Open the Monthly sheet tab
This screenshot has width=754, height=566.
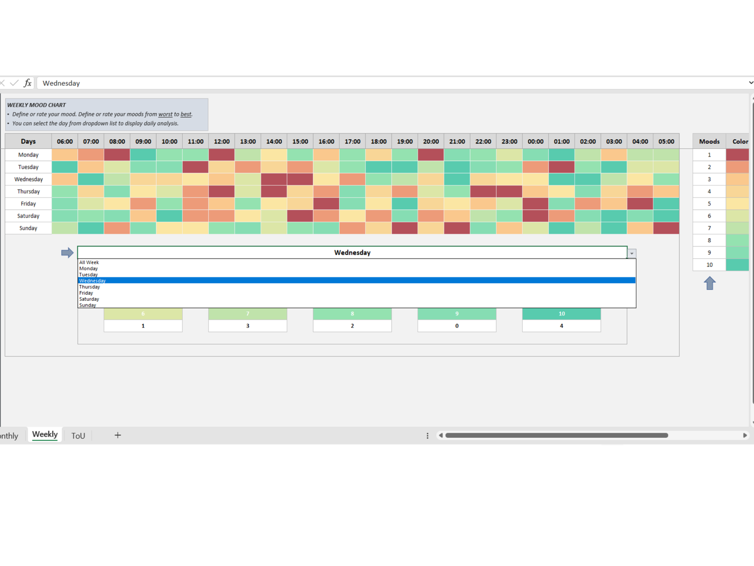coord(9,436)
